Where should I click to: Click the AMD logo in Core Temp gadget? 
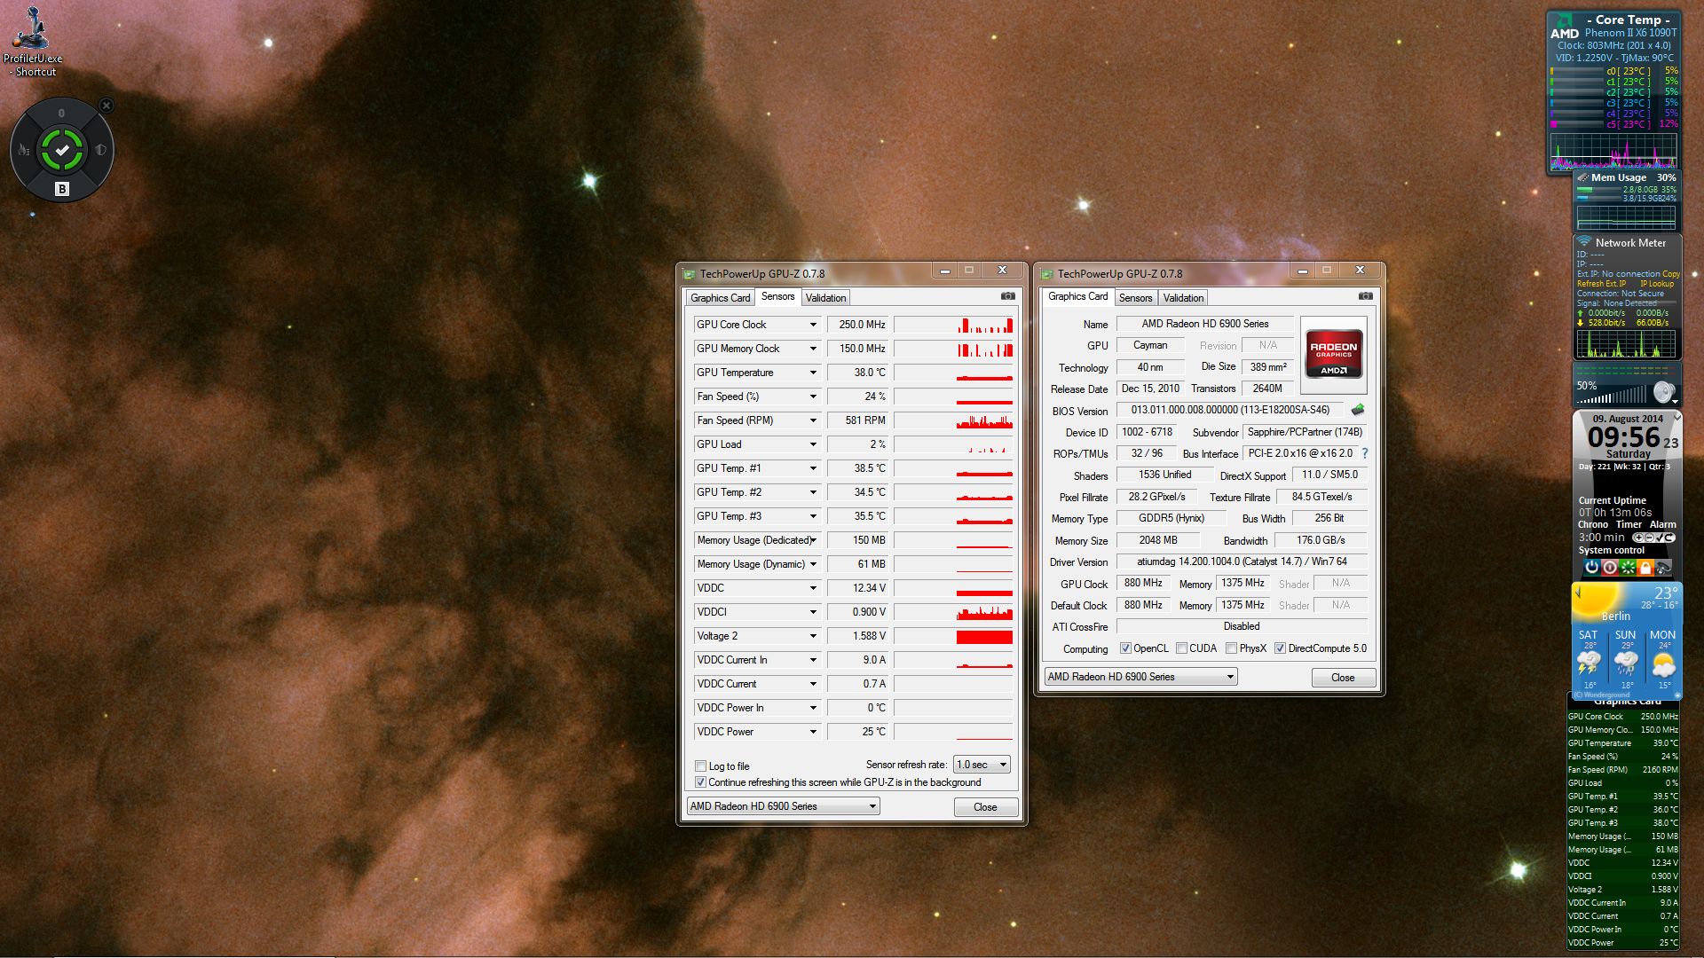tap(1564, 27)
